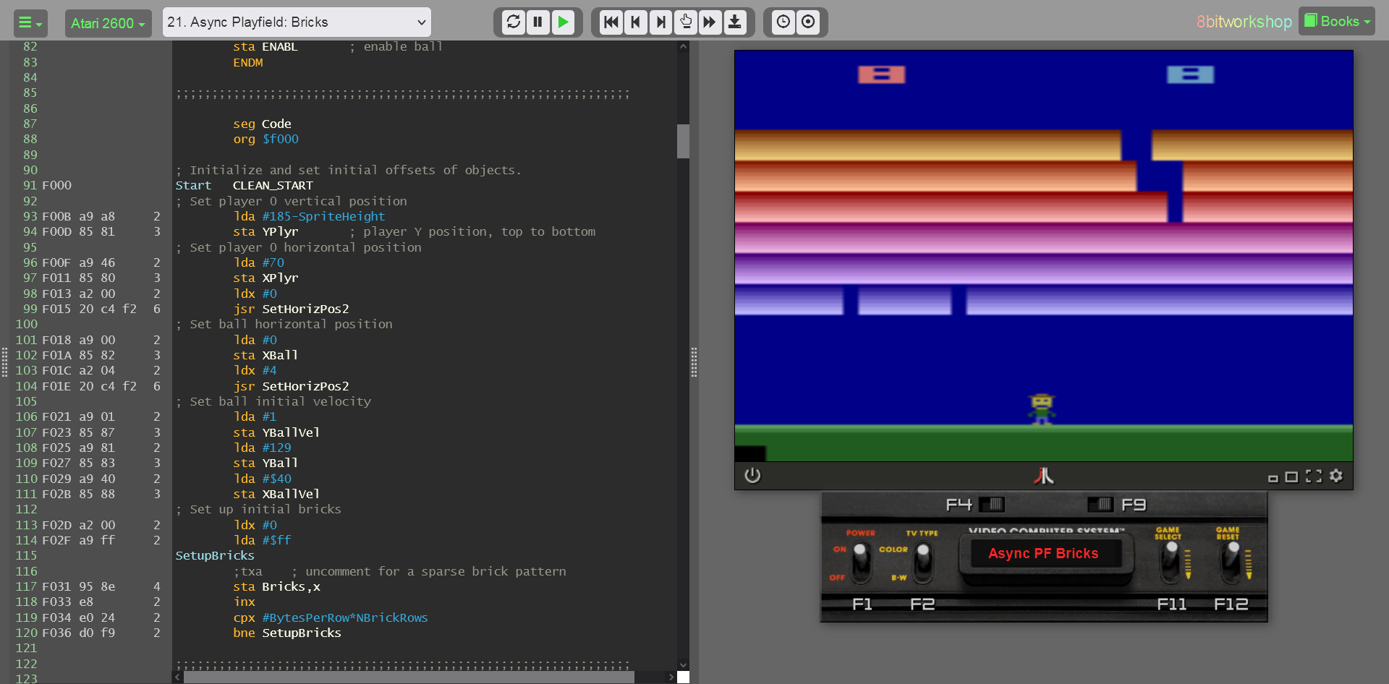Flip the console POWER on/off switch
This screenshot has height=684, width=1389.
pyautogui.click(x=861, y=562)
